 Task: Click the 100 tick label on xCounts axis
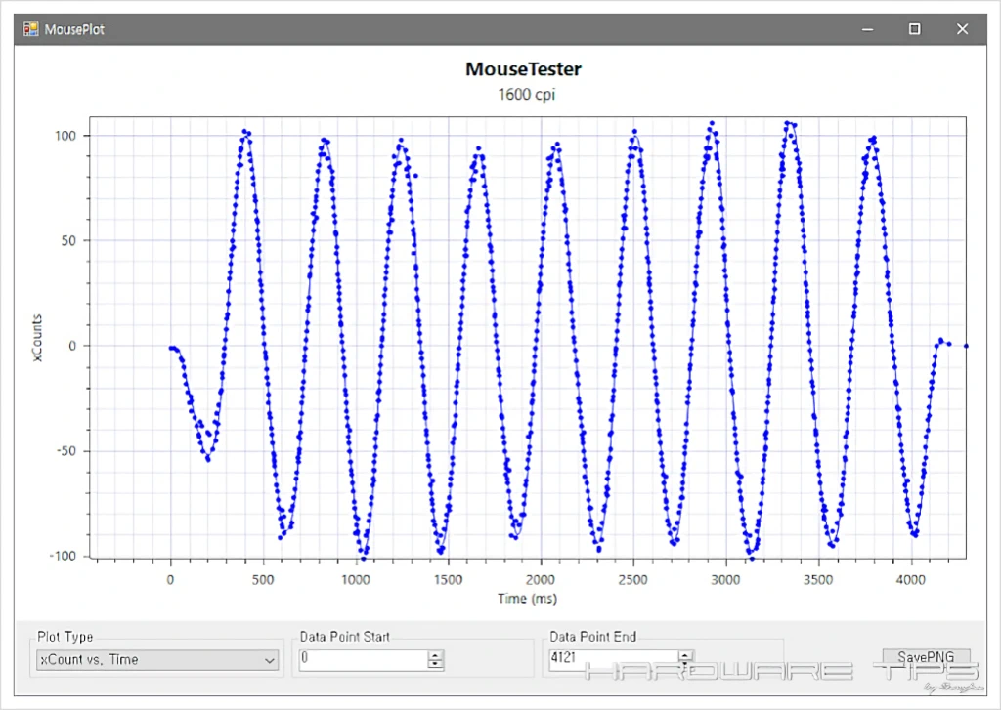coord(65,135)
